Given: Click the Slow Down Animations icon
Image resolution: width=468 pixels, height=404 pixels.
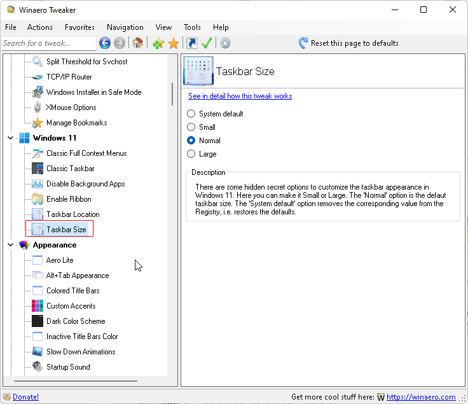Looking at the screenshot, I should (38, 352).
